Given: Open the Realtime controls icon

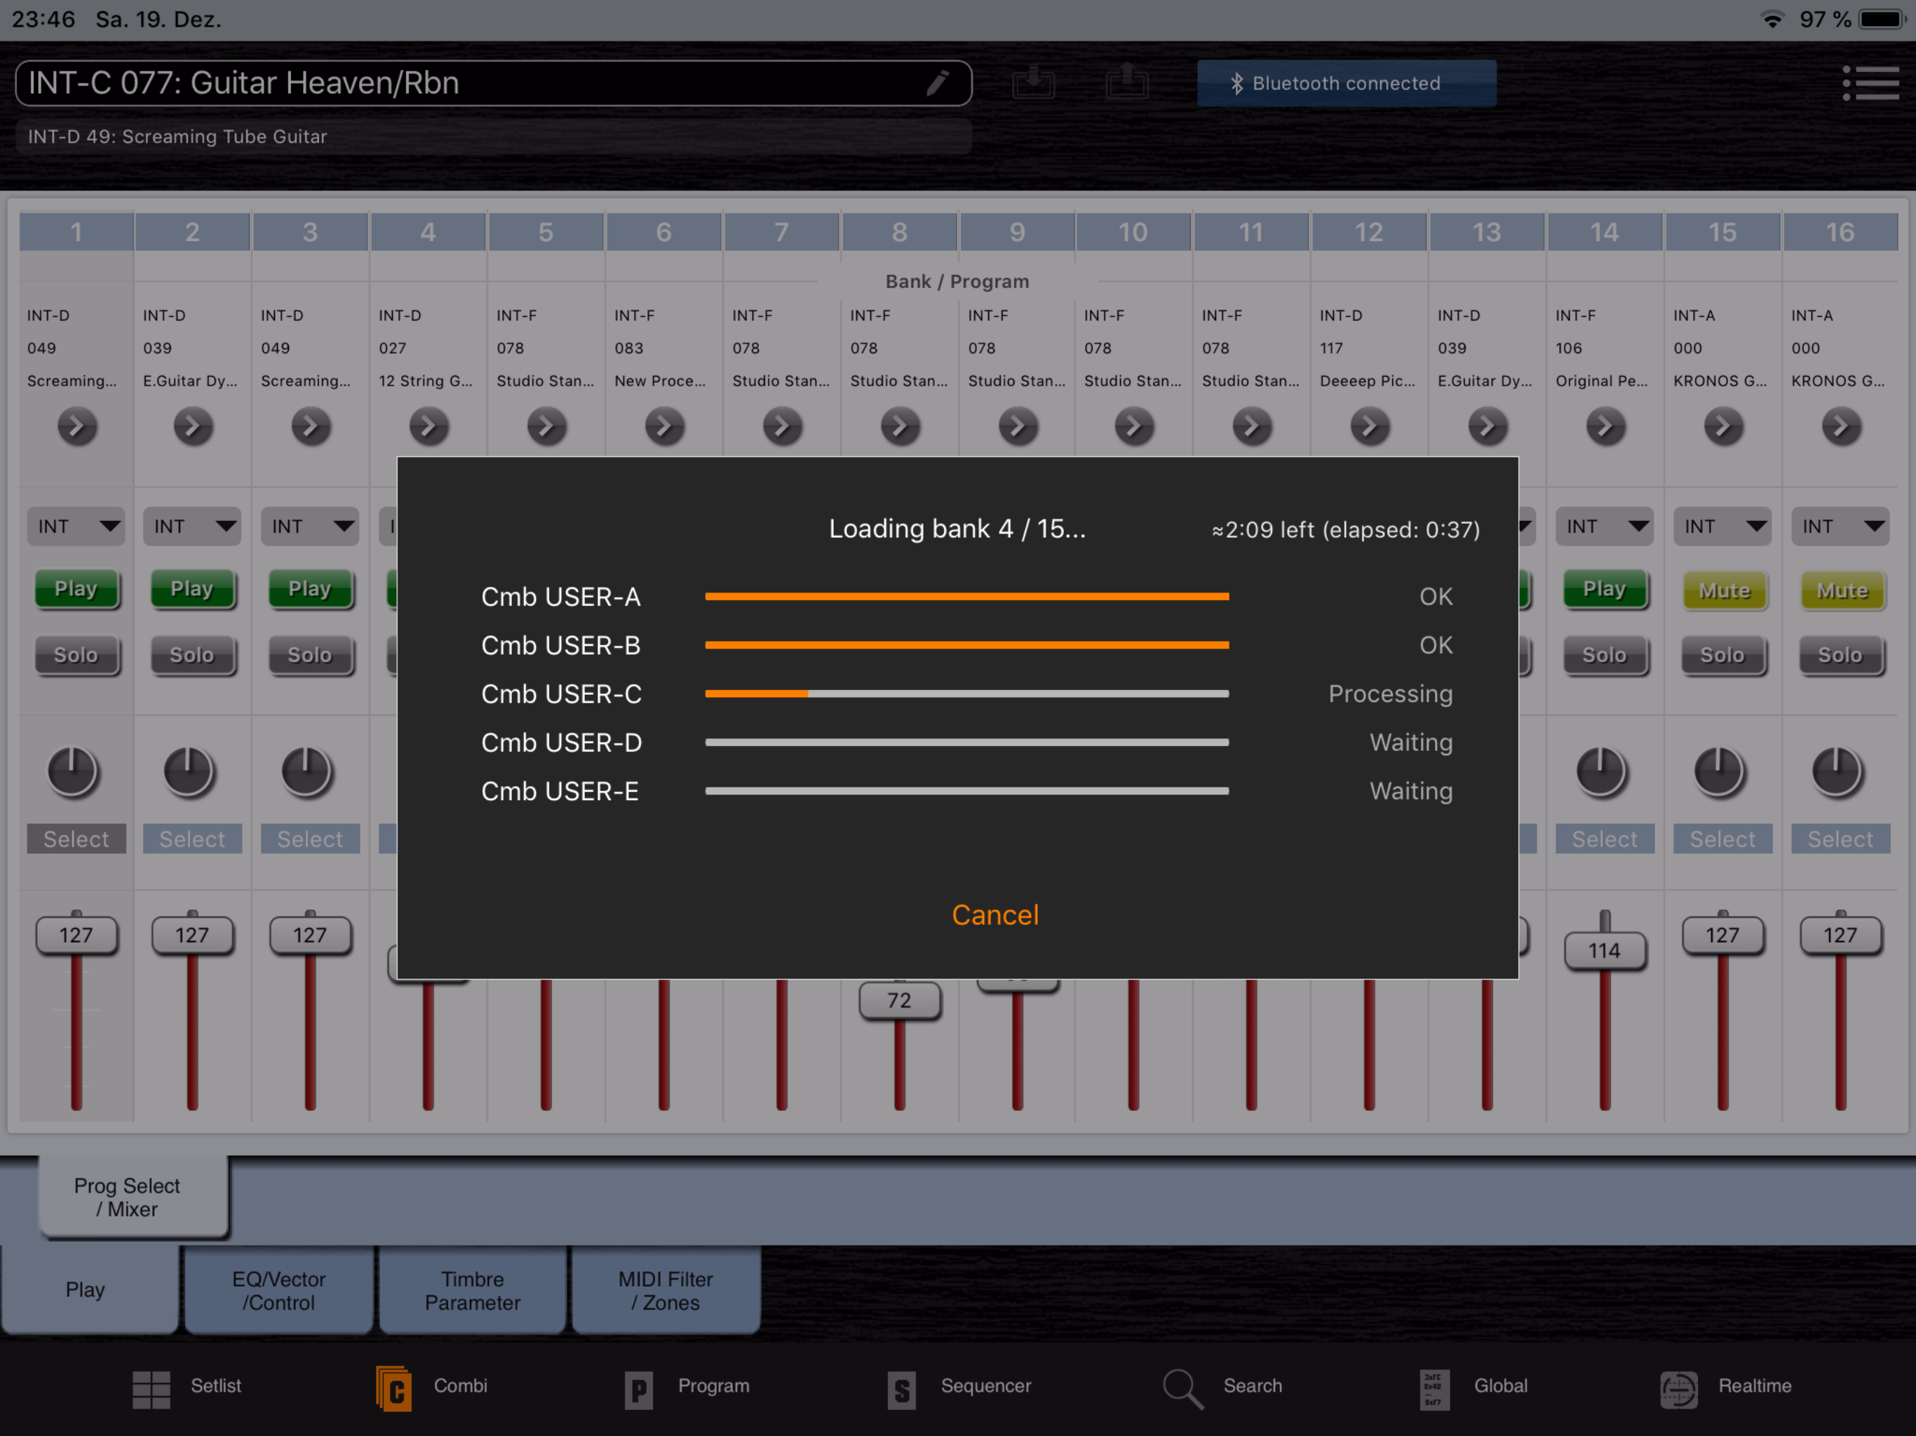Looking at the screenshot, I should click(1679, 1388).
